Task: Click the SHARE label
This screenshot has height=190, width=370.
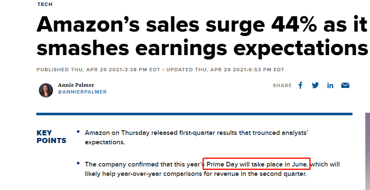Action: [282, 85]
